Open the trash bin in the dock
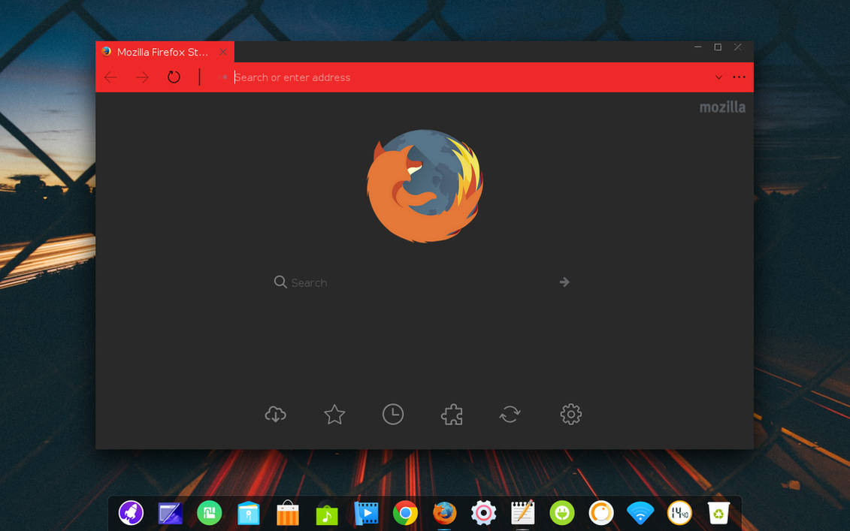 coord(718,513)
